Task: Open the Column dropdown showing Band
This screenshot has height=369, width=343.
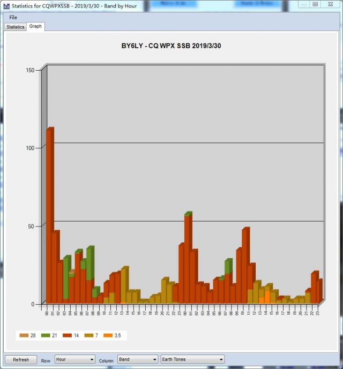Action: (x=138, y=359)
